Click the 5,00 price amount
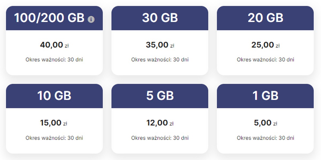The image size is (321, 160). pyautogui.click(x=262, y=123)
